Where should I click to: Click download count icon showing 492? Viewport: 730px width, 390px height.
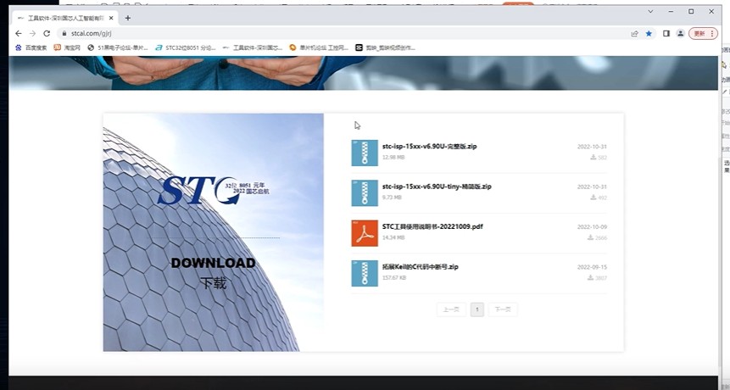pos(593,198)
